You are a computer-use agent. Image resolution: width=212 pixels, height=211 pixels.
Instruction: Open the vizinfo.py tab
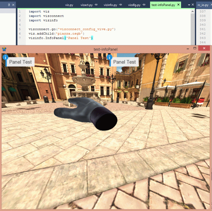tap(110, 5)
